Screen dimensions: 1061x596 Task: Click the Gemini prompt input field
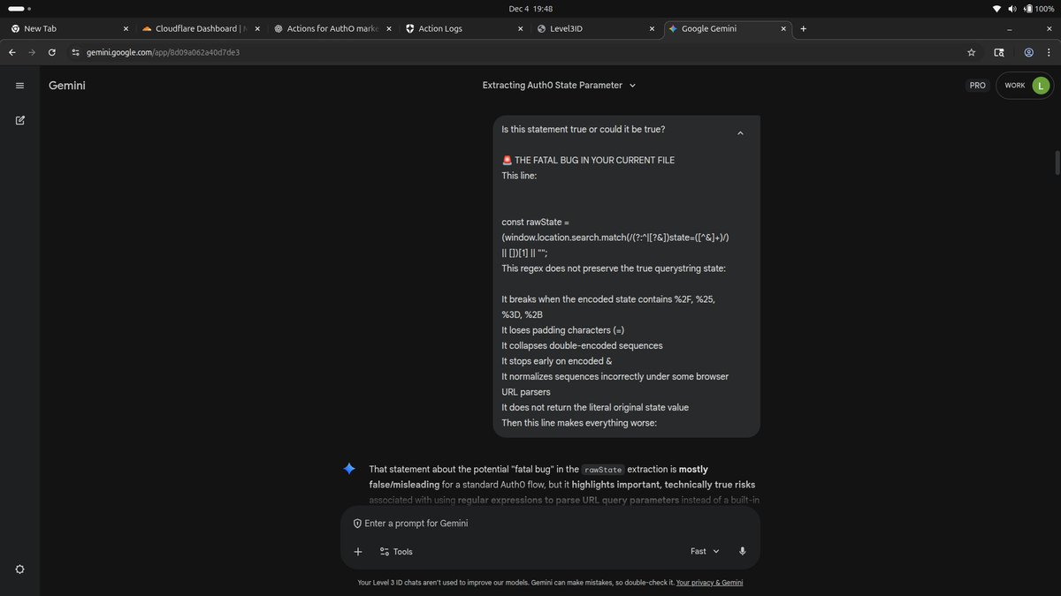[530, 523]
